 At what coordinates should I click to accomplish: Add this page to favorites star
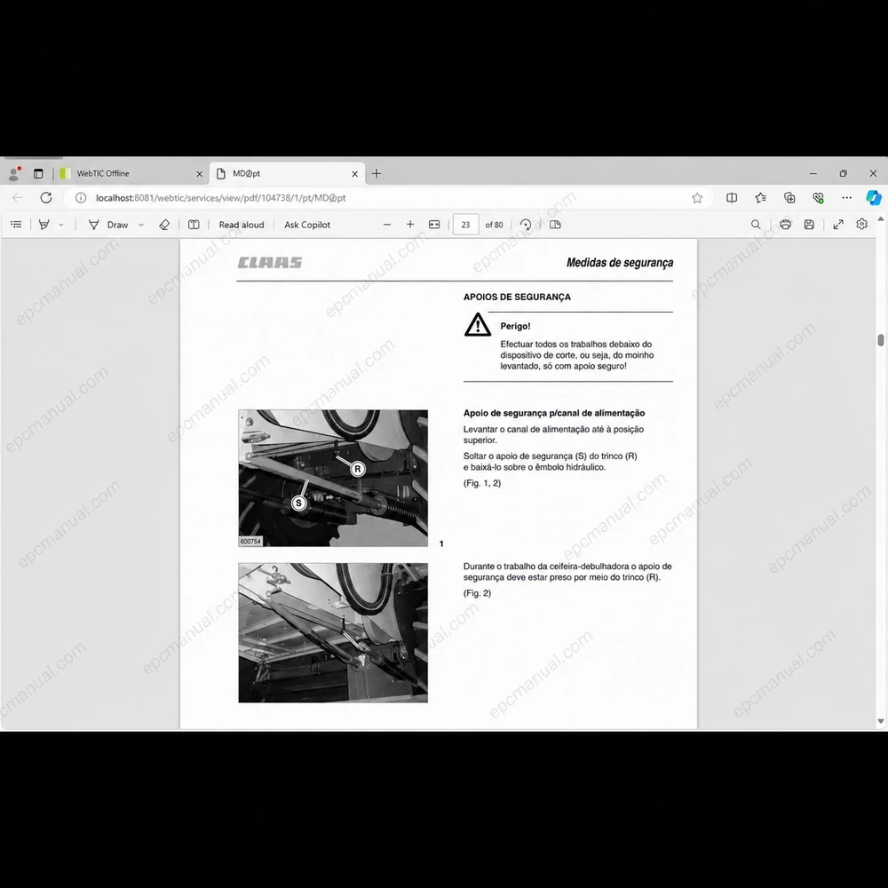pyautogui.click(x=697, y=198)
